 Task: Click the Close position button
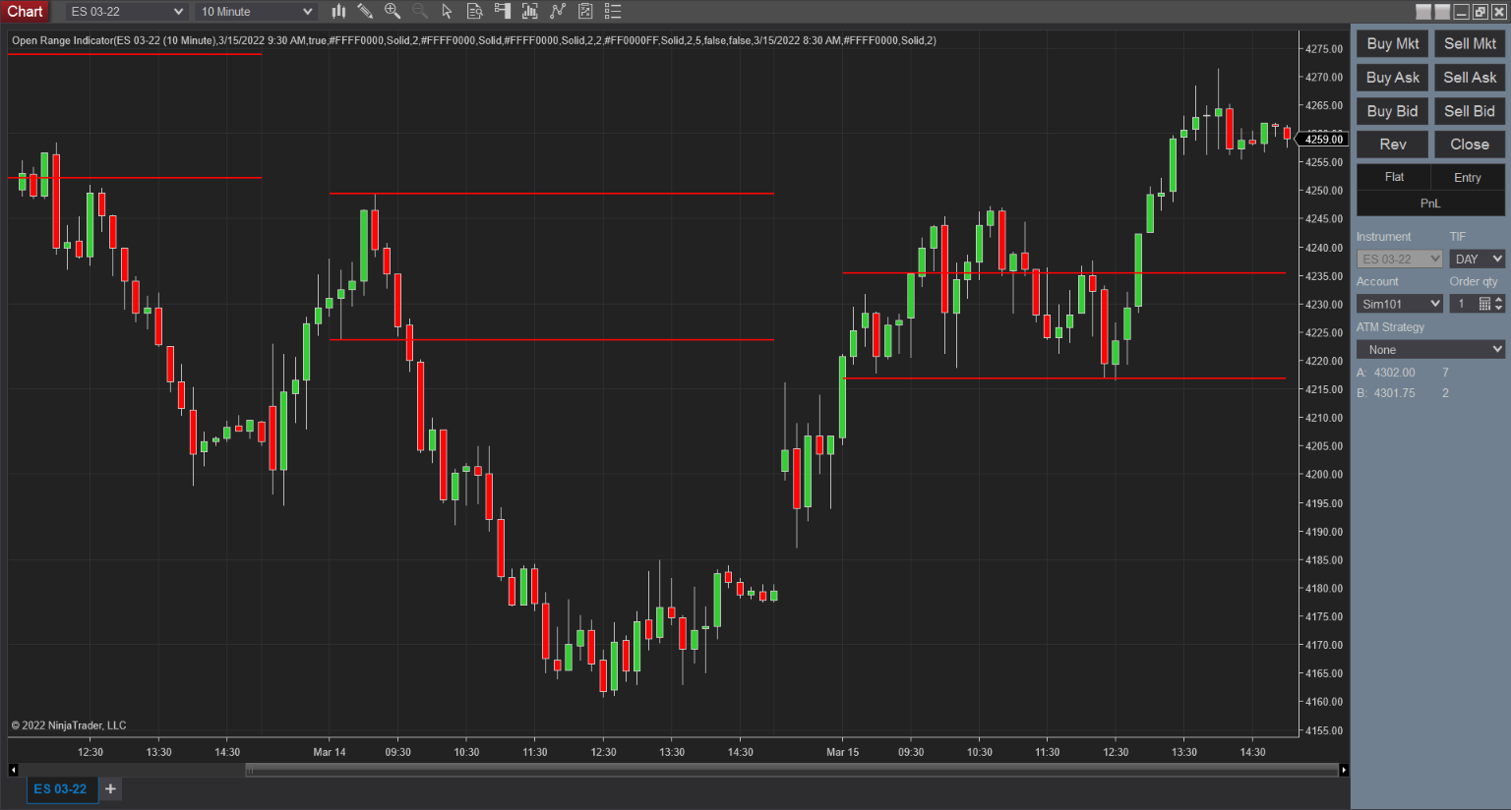click(x=1470, y=145)
